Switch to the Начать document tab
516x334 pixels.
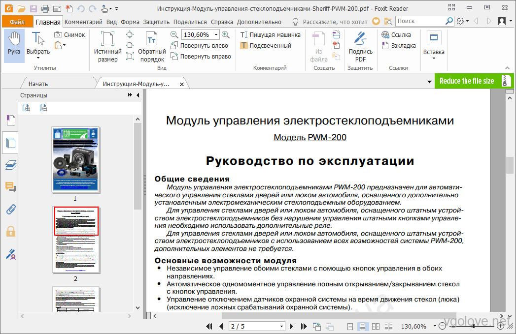click(x=38, y=84)
